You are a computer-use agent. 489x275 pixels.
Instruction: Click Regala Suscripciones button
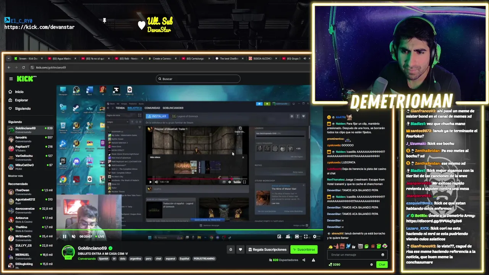pyautogui.click(x=267, y=249)
